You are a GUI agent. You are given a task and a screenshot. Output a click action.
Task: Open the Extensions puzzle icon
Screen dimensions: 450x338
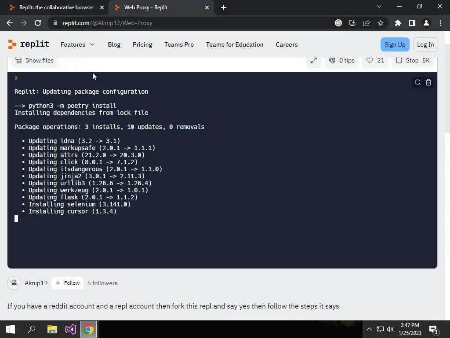pyautogui.click(x=398, y=23)
